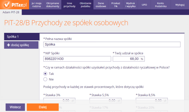Click the orange Dalej button
The height and width of the screenshot is (112, 189).
coord(43,107)
